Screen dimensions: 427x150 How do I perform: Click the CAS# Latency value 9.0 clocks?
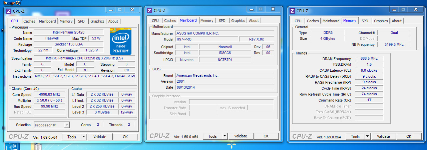369,71
